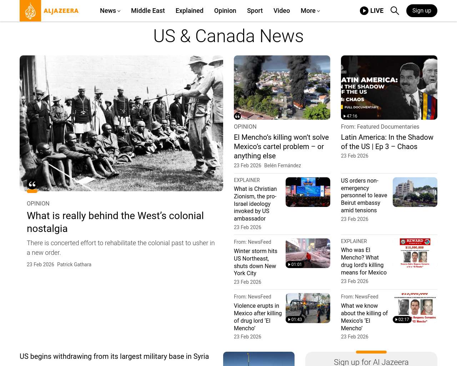This screenshot has width=457, height=366.
Task: Click the Al Jazeera logo
Action: [x=49, y=11]
